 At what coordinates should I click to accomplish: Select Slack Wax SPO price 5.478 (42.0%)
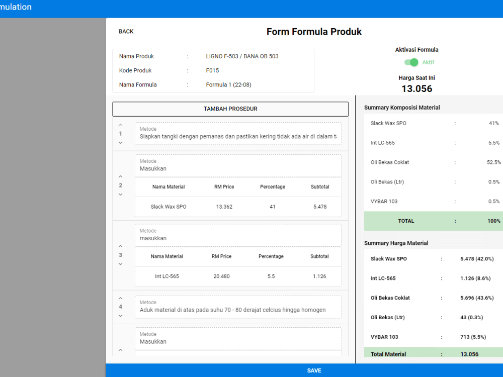(x=477, y=259)
